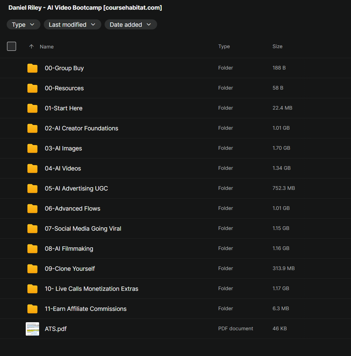
Task: Open the Date added filter dropdown
Action: click(x=131, y=24)
